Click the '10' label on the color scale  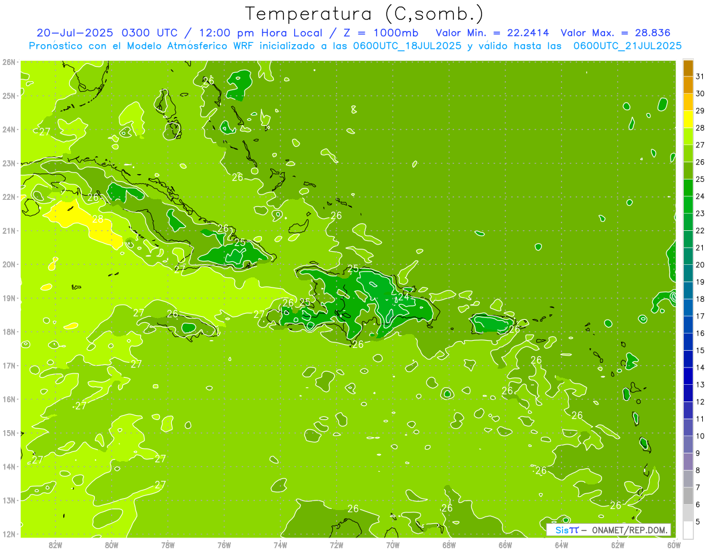700,436
